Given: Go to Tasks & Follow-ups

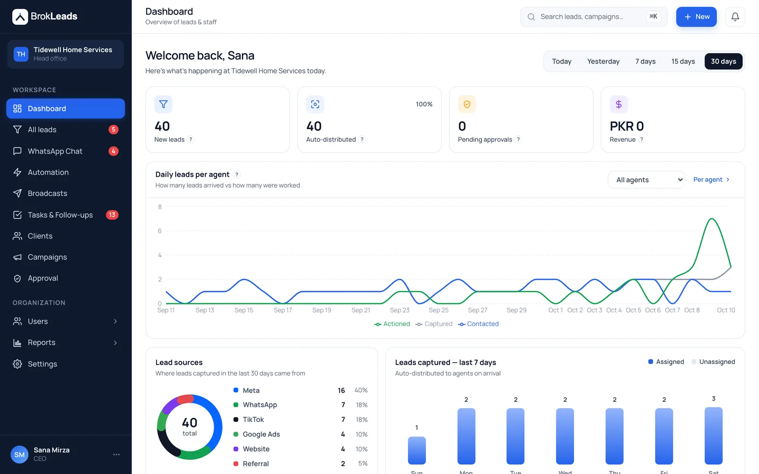Looking at the screenshot, I should pyautogui.click(x=65, y=215).
